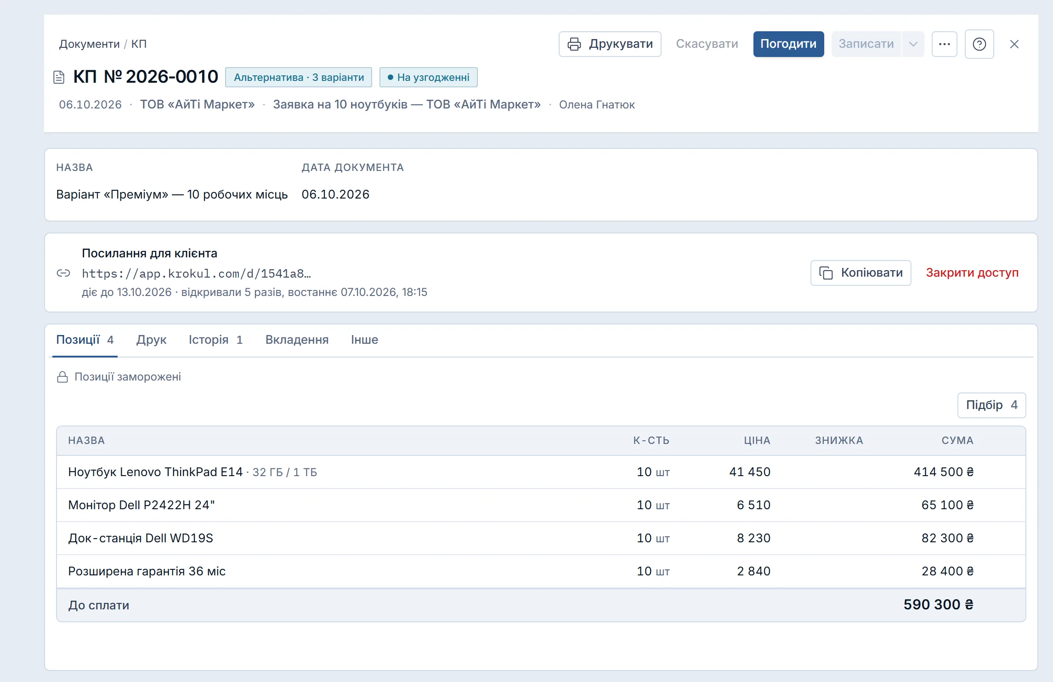Click the К-СТЬ column header
This screenshot has width=1053, height=682.
coord(651,441)
